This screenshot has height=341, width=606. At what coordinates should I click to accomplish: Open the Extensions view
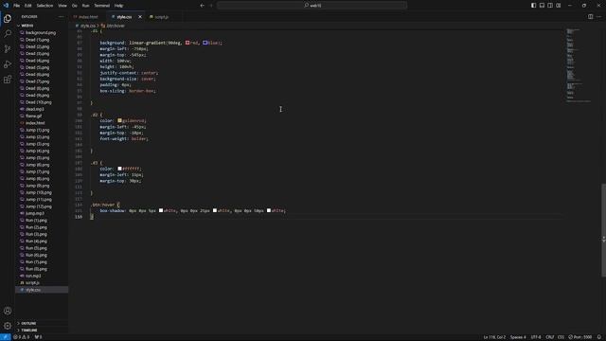[8, 80]
